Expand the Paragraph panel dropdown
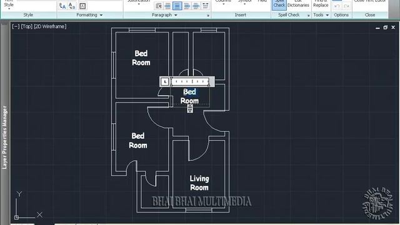The image size is (400, 225). coord(176,15)
